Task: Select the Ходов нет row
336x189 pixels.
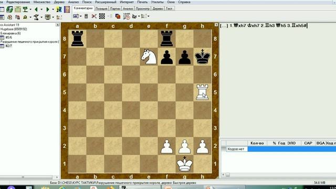Action: (x=281, y=149)
